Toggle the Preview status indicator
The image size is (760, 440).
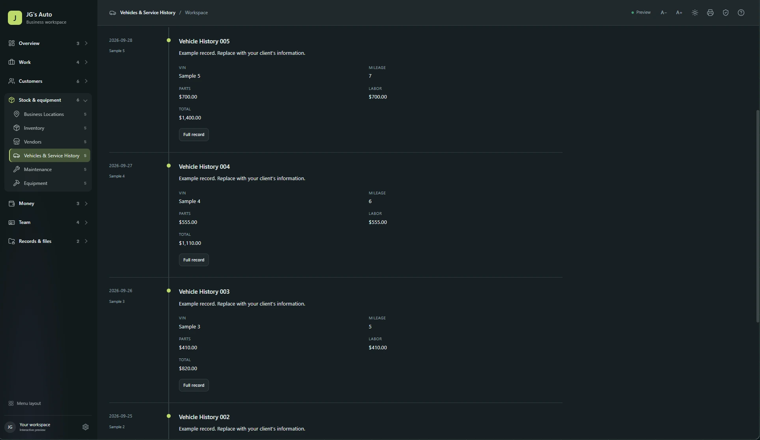[641, 13]
